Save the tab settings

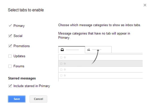[x=17, y=99]
